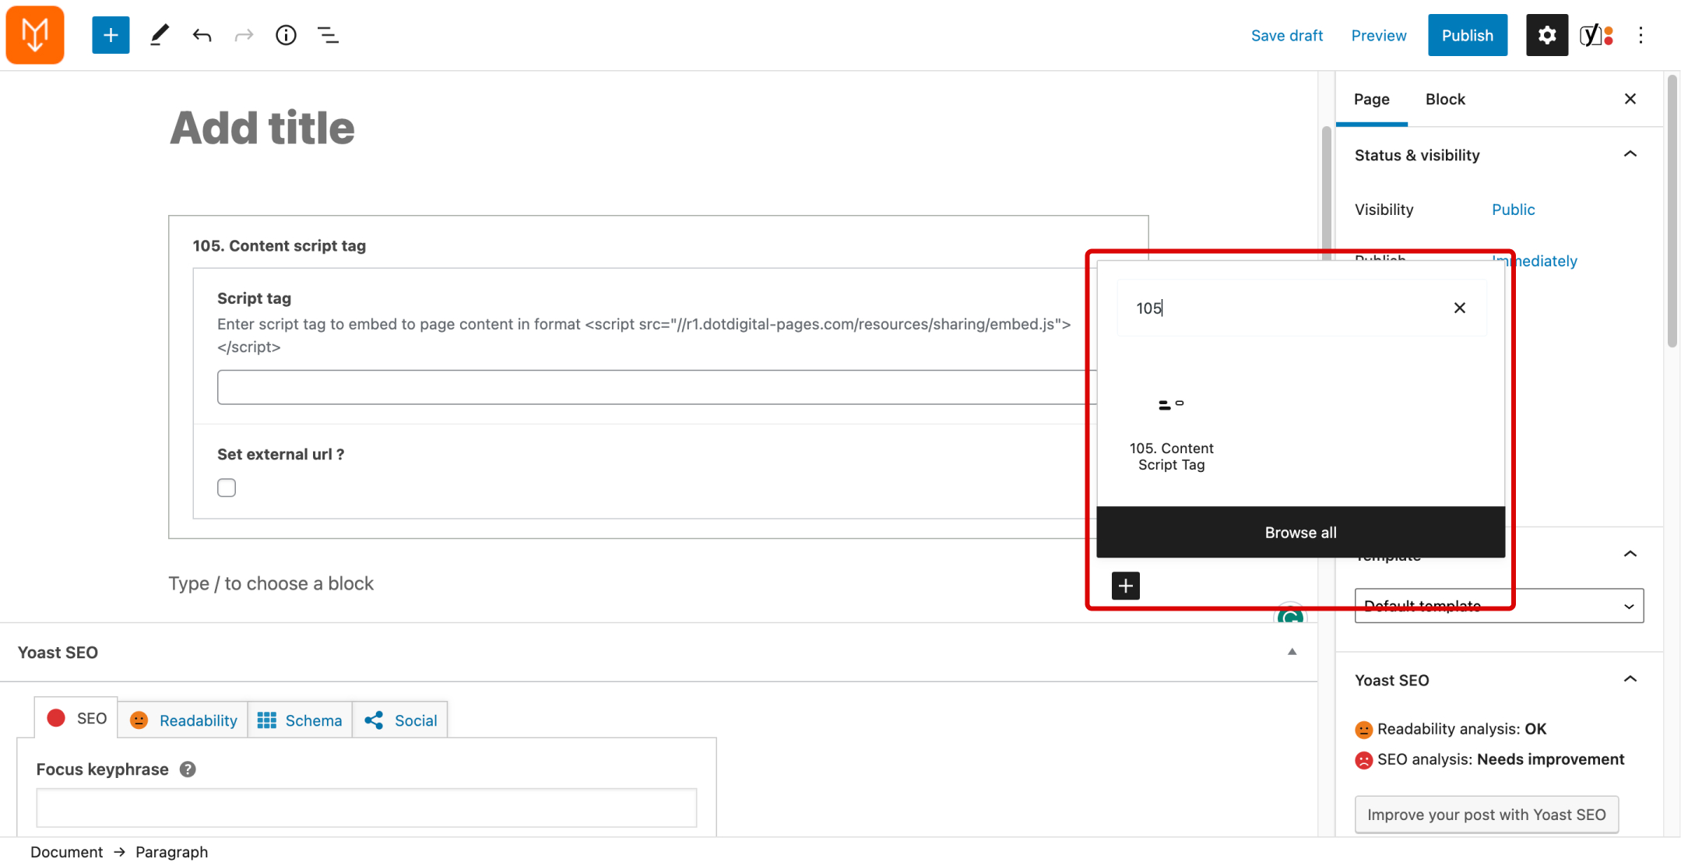Image resolution: width=1681 pixels, height=866 pixels.
Task: Click the Preview button
Action: click(x=1378, y=35)
